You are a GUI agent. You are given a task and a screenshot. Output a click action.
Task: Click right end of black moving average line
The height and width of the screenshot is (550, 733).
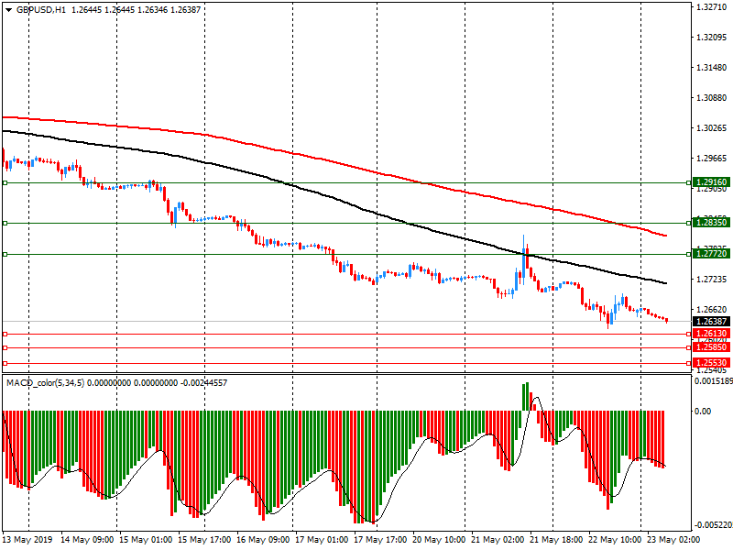pos(665,282)
